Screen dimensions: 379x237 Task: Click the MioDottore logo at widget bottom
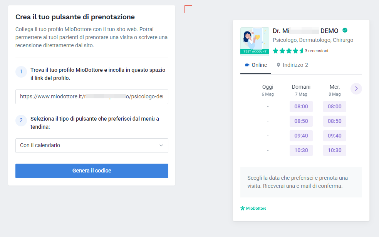[x=253, y=208]
